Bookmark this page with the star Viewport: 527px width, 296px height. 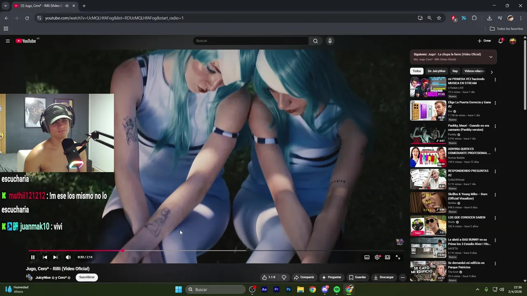[439, 18]
